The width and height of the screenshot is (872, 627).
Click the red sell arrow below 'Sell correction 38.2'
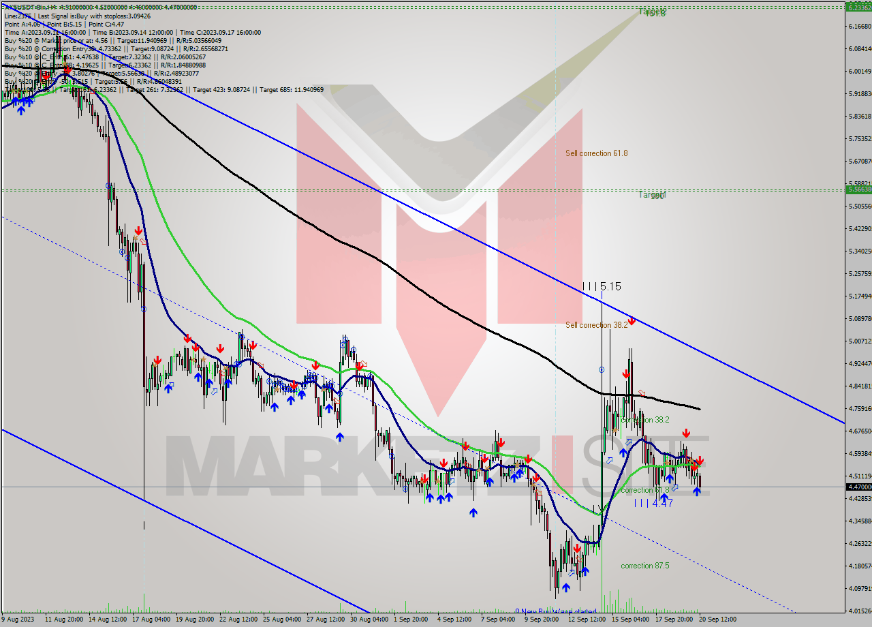[x=632, y=320]
